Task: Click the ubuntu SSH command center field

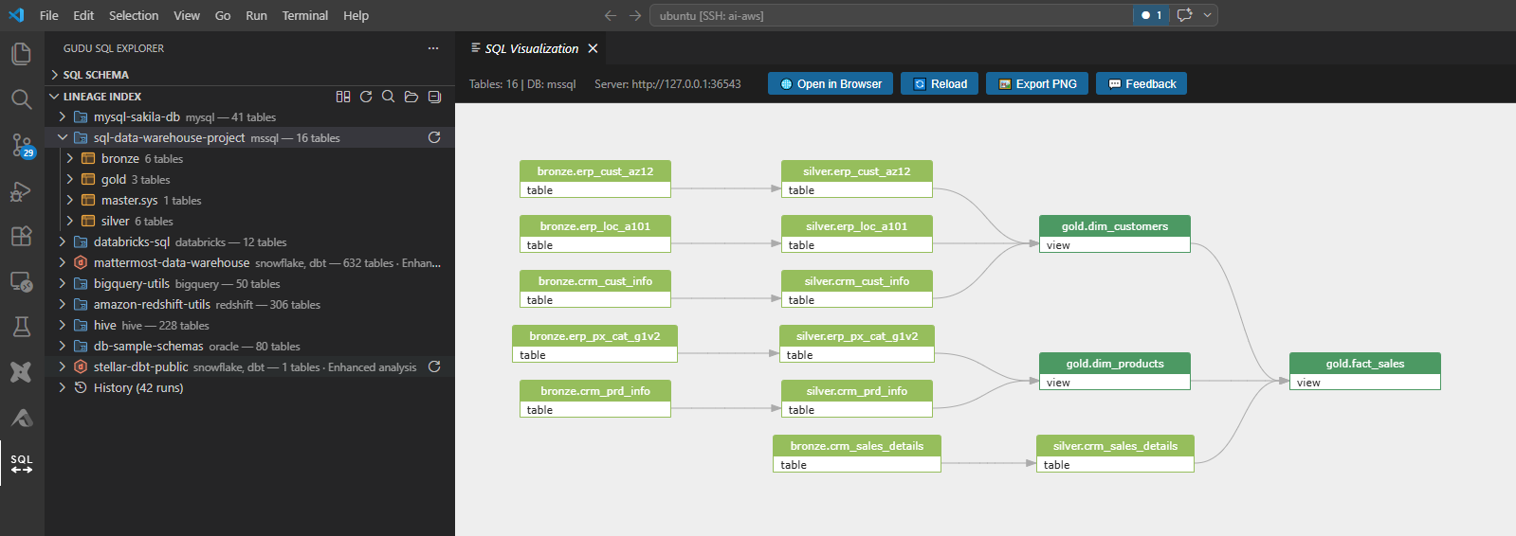Action: click(x=891, y=15)
